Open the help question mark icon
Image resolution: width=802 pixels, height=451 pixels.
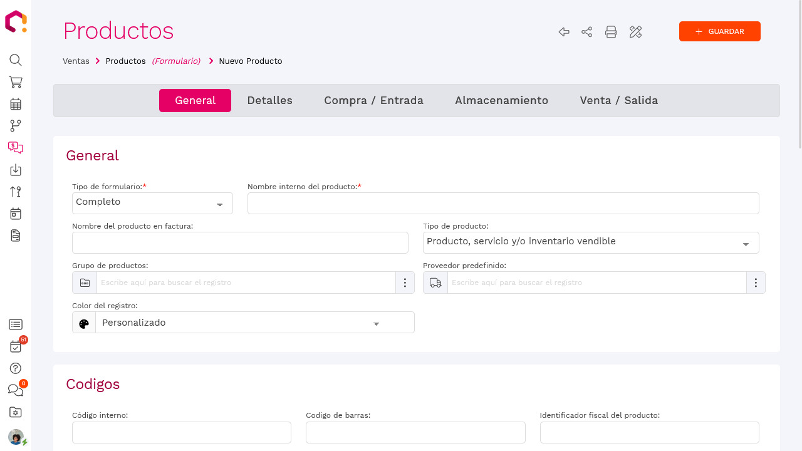[15, 368]
